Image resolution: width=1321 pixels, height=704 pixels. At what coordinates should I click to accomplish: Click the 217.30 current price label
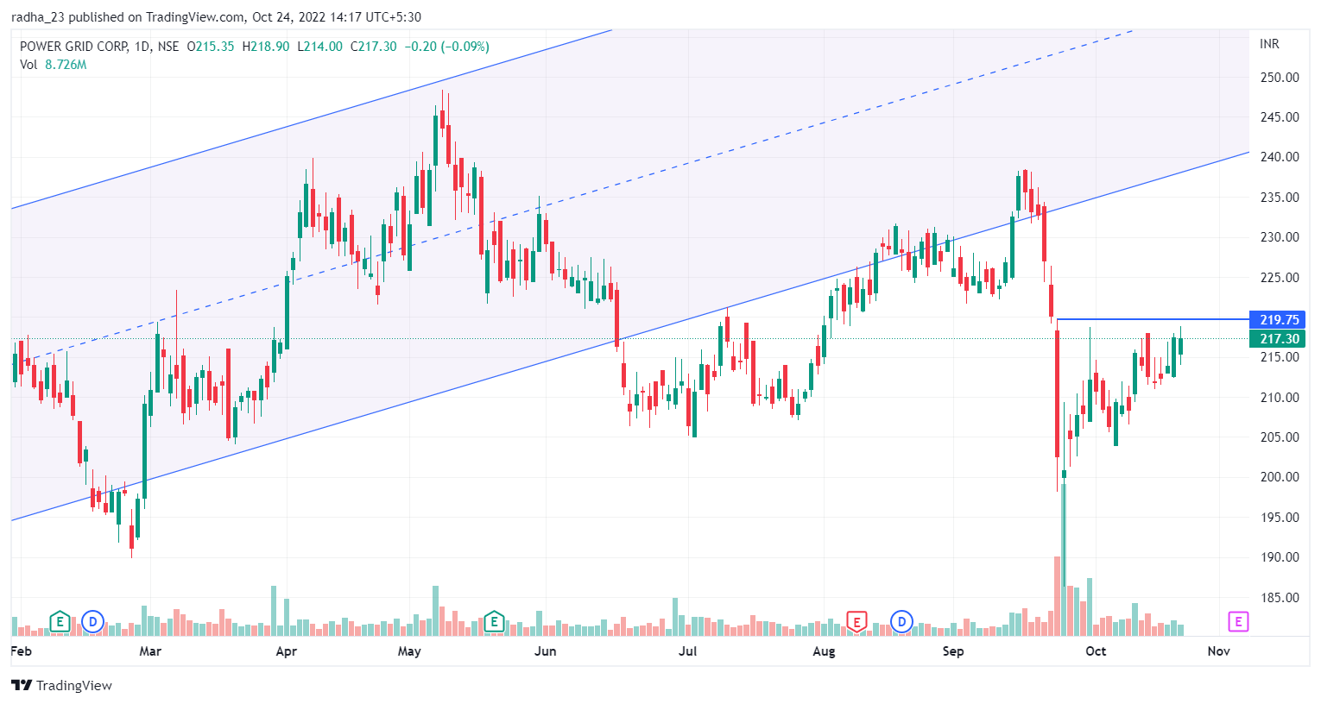pyautogui.click(x=1278, y=339)
